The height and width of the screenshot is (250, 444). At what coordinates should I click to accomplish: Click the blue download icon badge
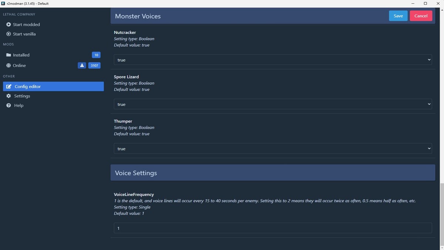tap(82, 66)
